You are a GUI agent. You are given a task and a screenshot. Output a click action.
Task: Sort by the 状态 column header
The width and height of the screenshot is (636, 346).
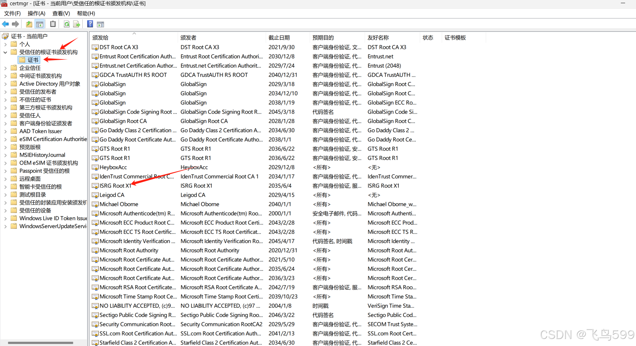(431, 38)
